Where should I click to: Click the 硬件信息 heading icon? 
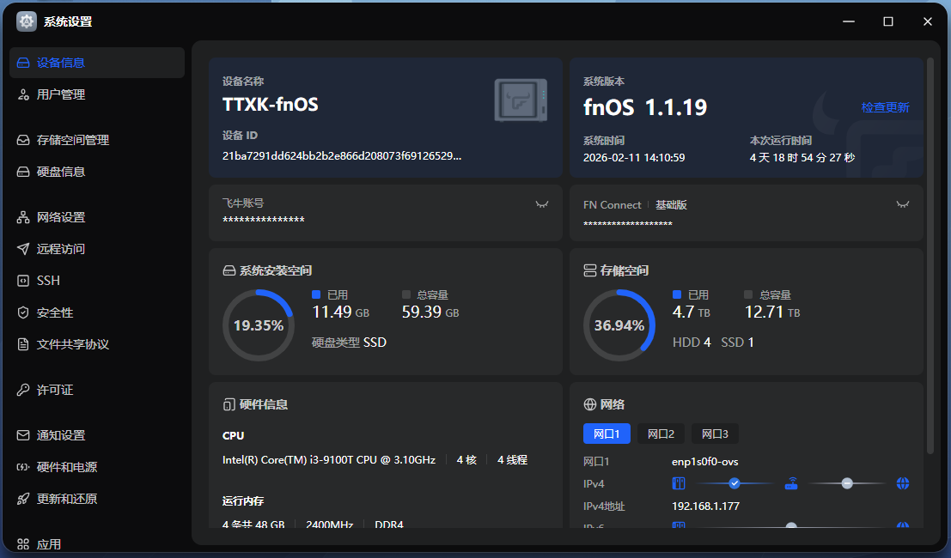229,404
